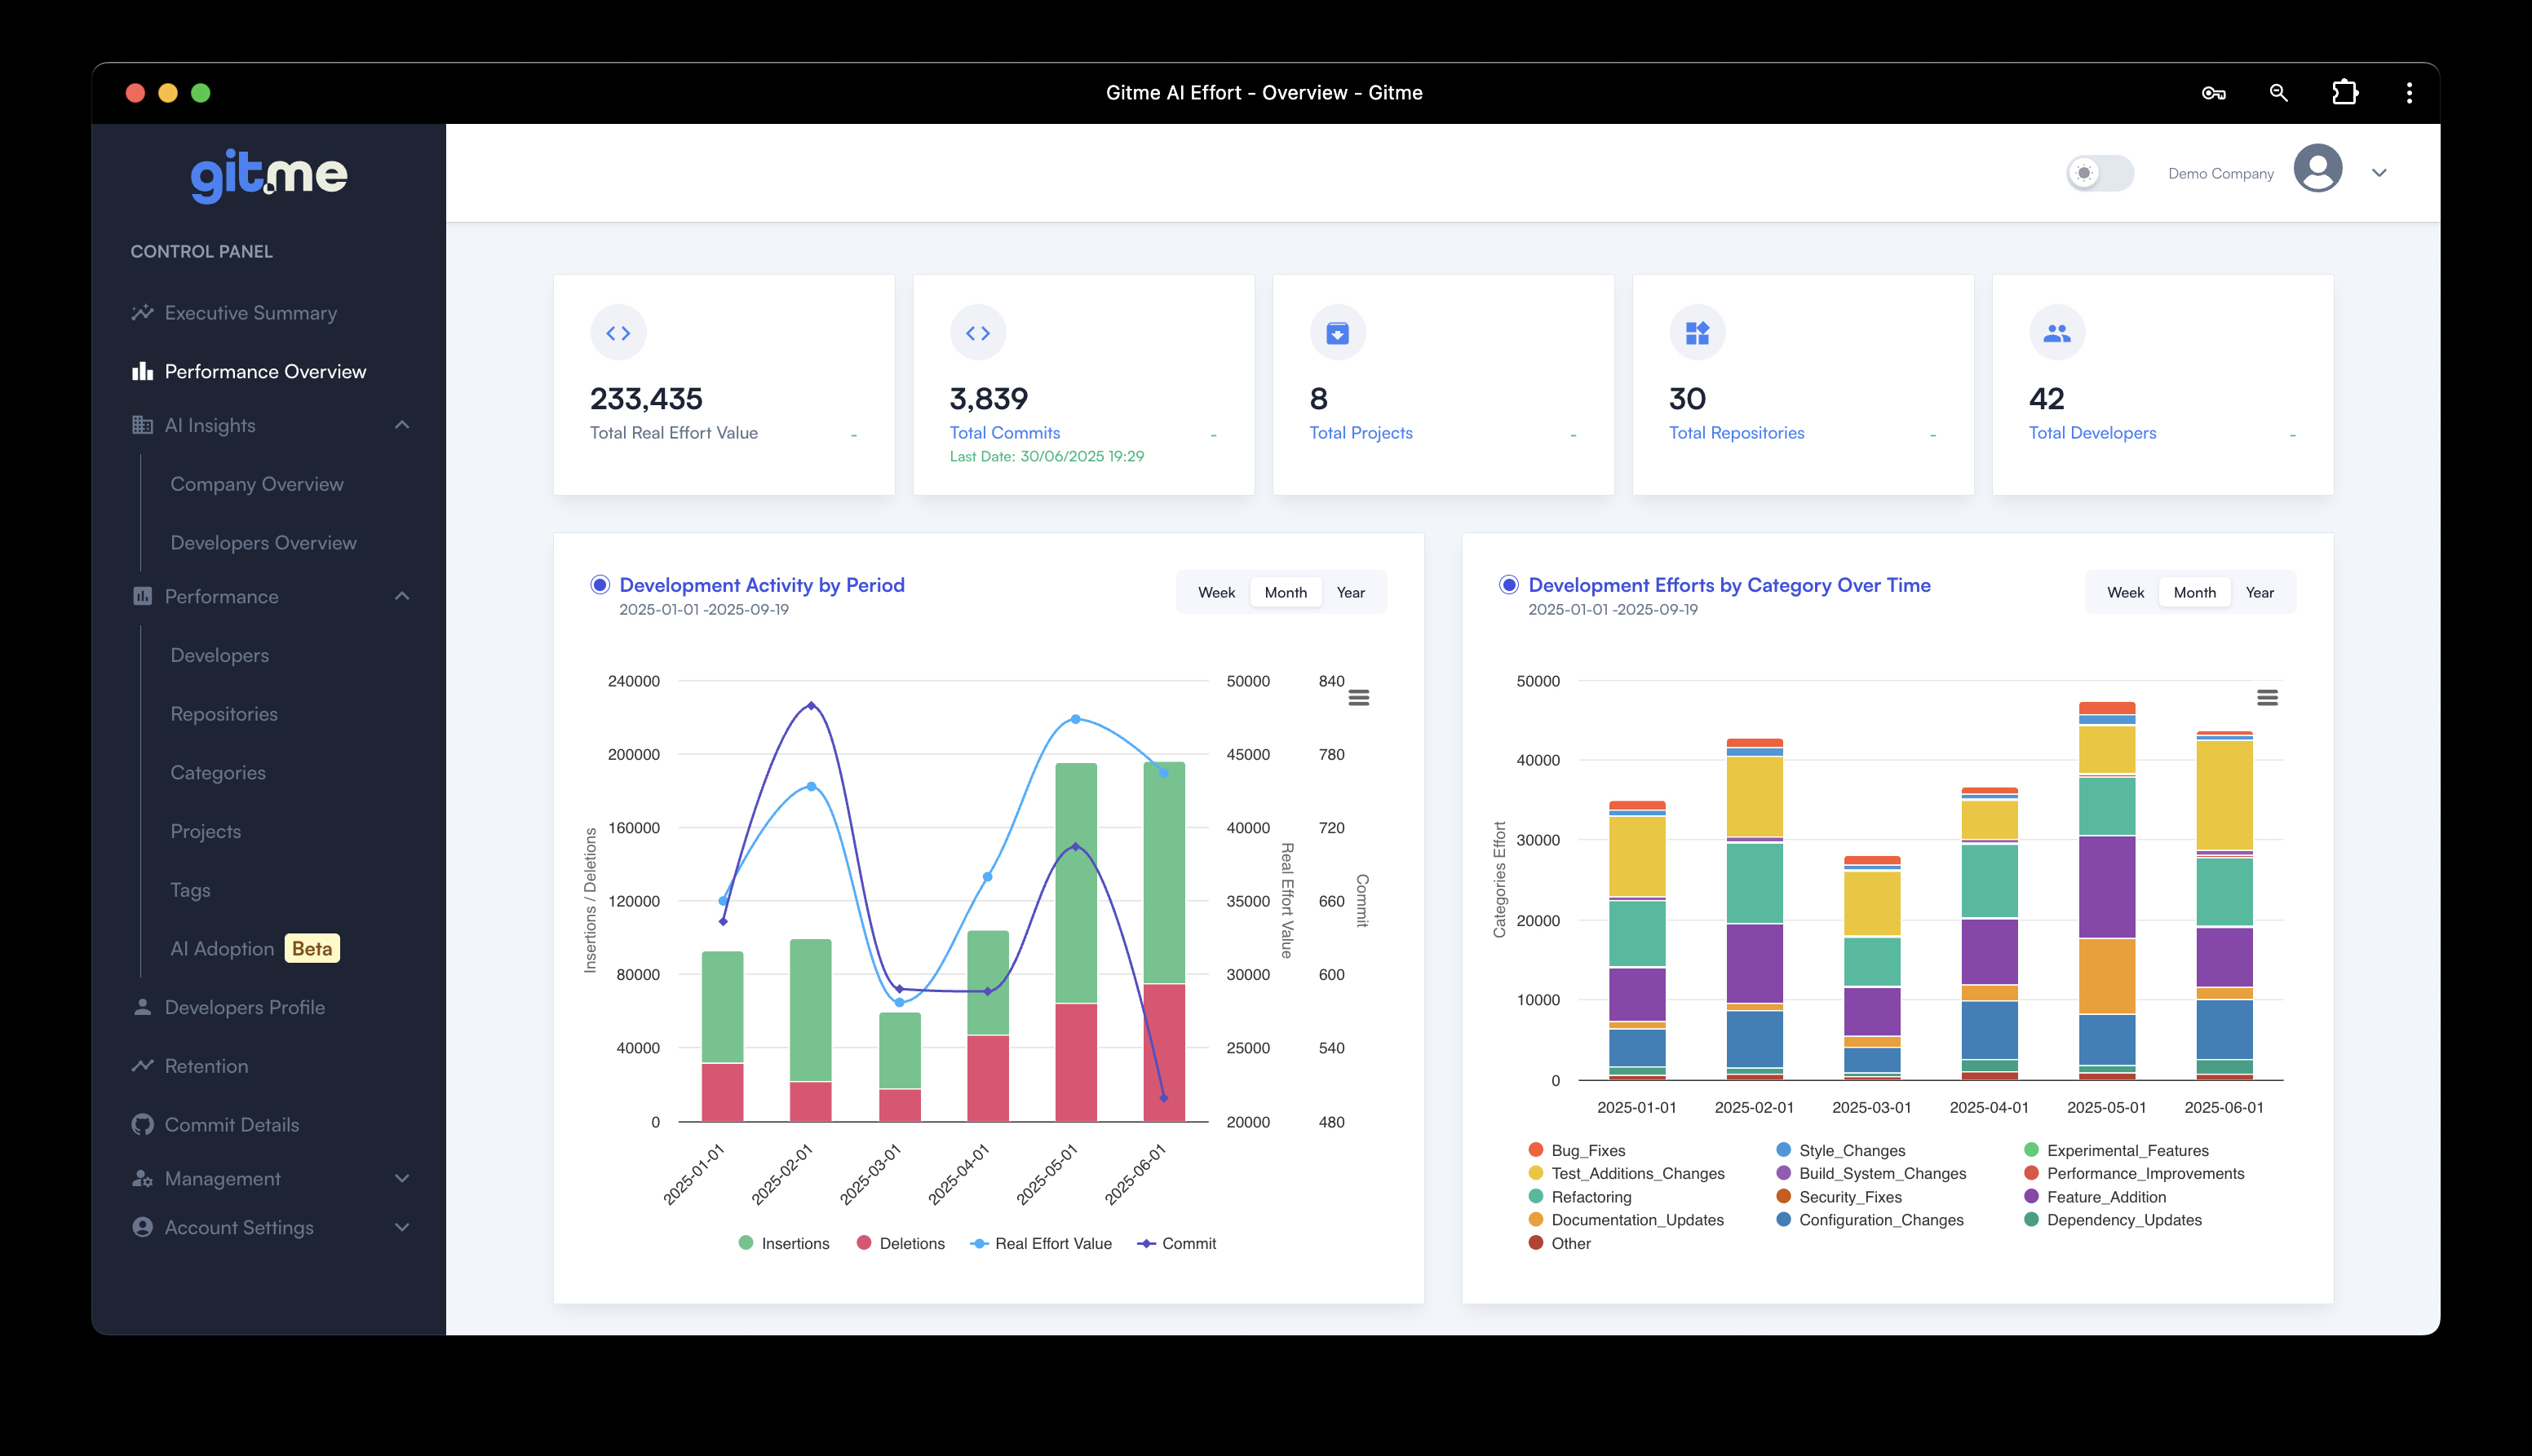Switch Development Efforts chart to Week view

[x=2124, y=592]
